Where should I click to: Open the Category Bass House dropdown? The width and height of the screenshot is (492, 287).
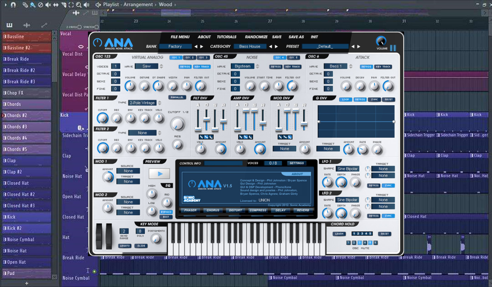[x=250, y=46]
